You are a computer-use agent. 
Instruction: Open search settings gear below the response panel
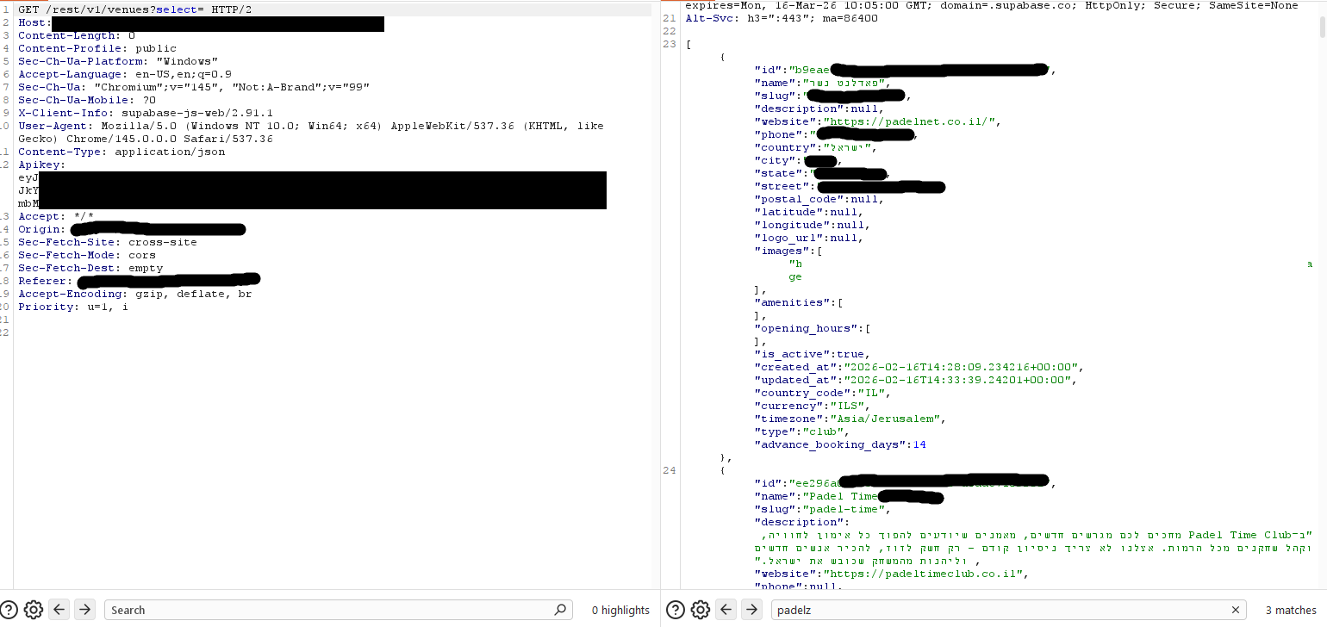pyautogui.click(x=701, y=609)
